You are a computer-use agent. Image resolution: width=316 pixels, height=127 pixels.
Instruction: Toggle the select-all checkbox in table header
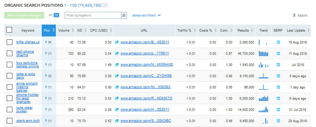[x=9, y=30]
